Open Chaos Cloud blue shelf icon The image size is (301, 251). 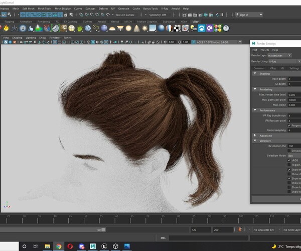pos(202,28)
